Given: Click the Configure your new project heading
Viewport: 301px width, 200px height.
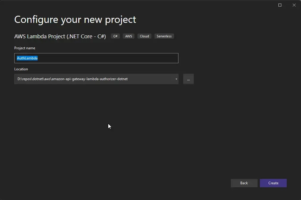Looking at the screenshot, I should pos(75,20).
